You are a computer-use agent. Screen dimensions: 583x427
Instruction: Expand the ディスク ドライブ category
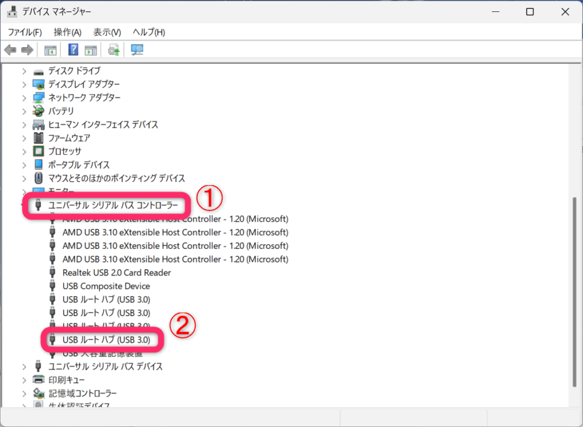24,71
